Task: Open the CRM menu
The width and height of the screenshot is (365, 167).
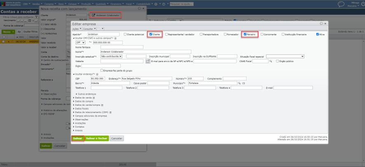Action: [x=26, y=4]
